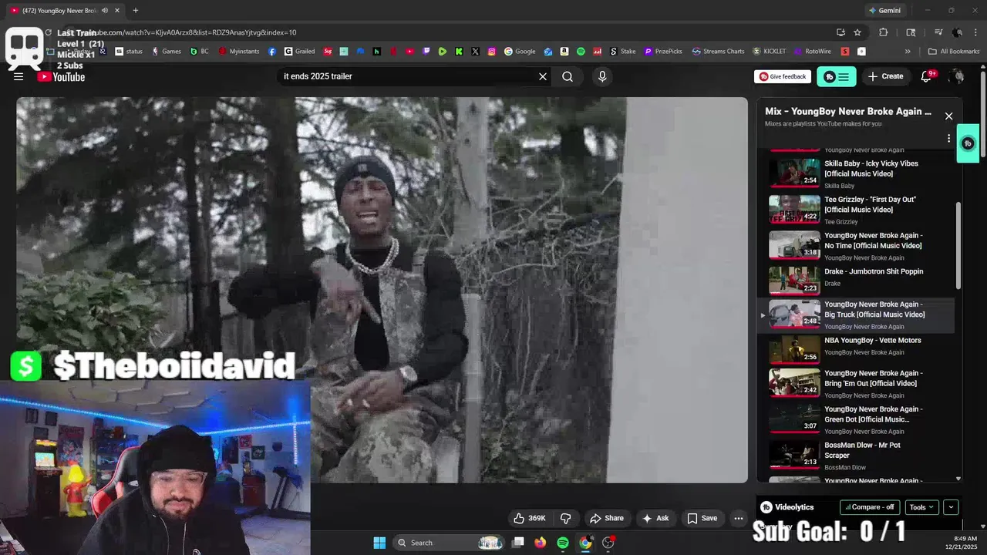Open the X (Twitter) bookmark icon

point(475,52)
